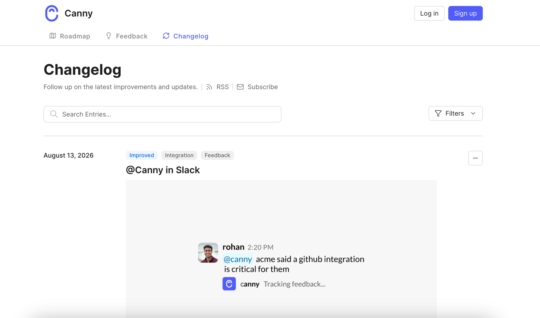
Task: Click the Feedback lightbulb icon
Action: click(x=109, y=36)
